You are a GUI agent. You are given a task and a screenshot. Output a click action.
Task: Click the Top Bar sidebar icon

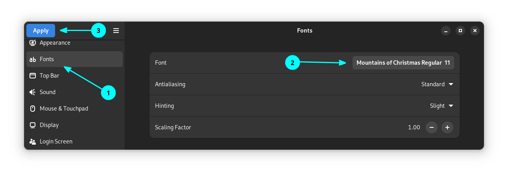pos(33,76)
